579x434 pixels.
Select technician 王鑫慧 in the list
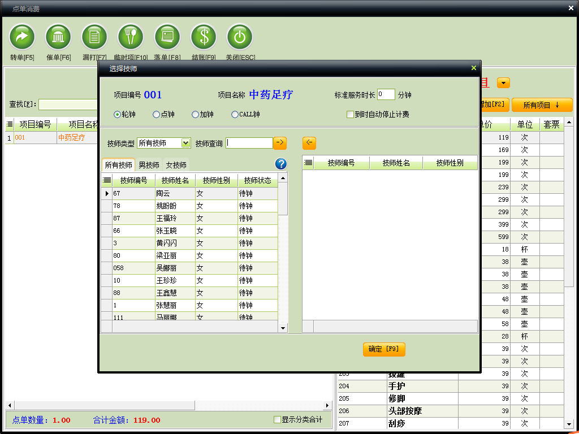190,293
